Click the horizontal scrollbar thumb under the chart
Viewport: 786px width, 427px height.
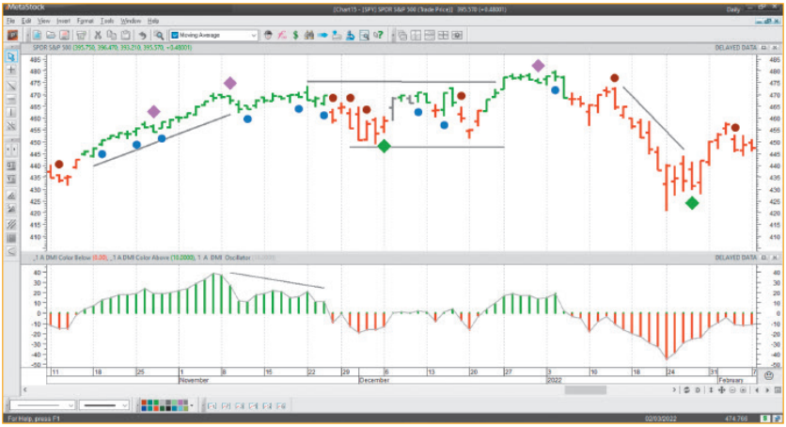pos(585,390)
